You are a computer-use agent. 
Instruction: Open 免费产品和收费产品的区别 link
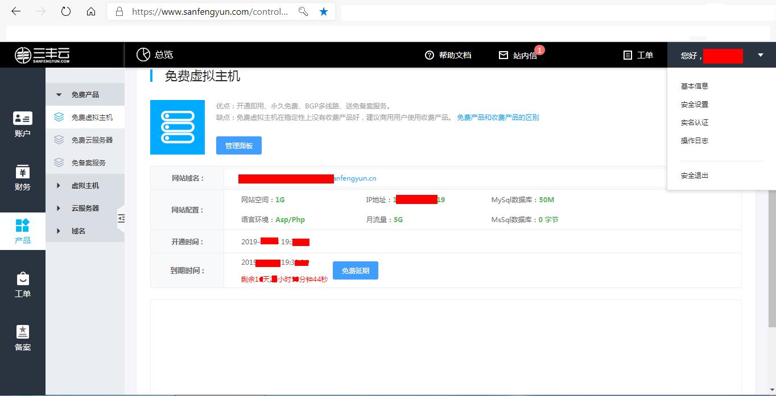coord(498,118)
